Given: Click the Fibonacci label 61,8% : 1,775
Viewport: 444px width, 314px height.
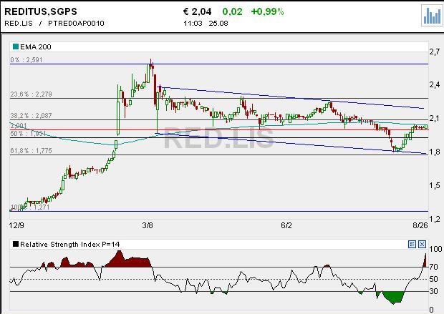Looking at the screenshot, I should [31, 151].
